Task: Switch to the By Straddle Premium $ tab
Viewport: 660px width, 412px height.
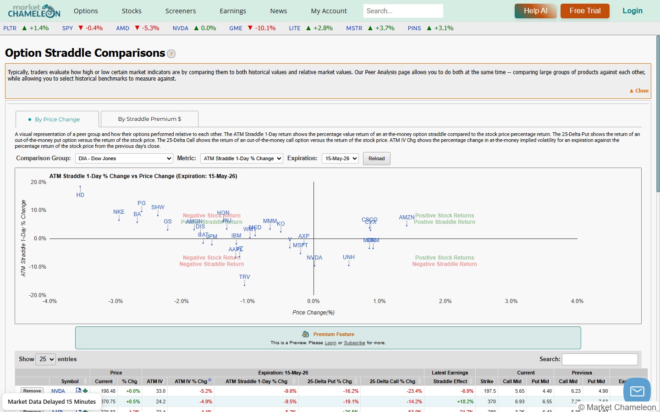Action: coord(149,119)
